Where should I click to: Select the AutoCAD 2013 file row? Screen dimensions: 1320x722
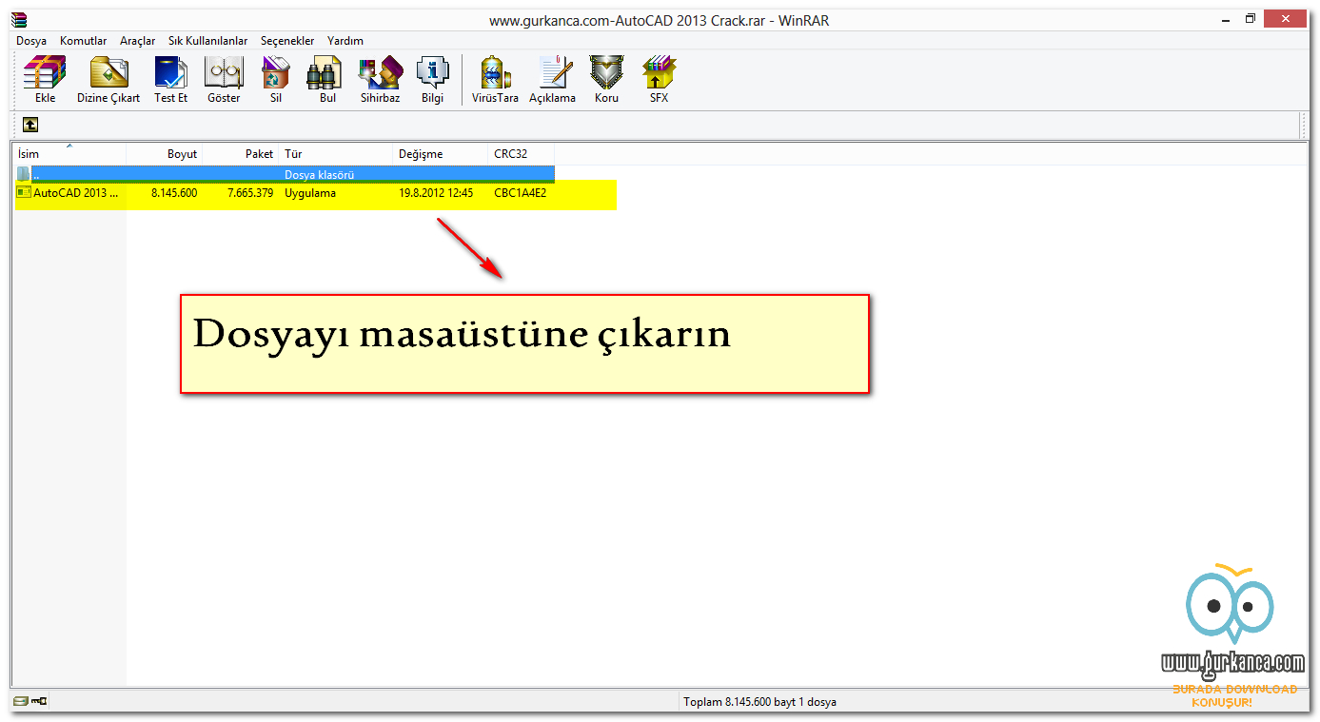tap(285, 193)
